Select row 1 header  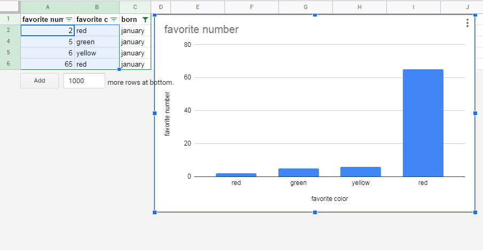[x=9, y=19]
